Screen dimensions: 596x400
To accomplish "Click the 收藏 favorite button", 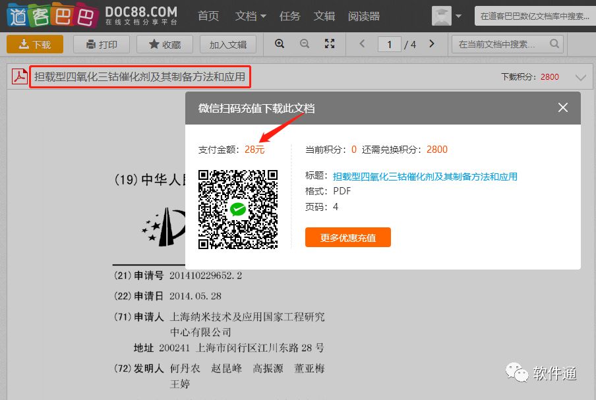I will (165, 44).
